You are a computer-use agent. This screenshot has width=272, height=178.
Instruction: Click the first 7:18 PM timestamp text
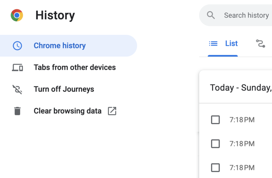coord(242,120)
